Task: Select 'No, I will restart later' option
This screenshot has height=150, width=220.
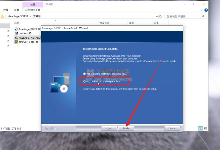Action: [85, 81]
